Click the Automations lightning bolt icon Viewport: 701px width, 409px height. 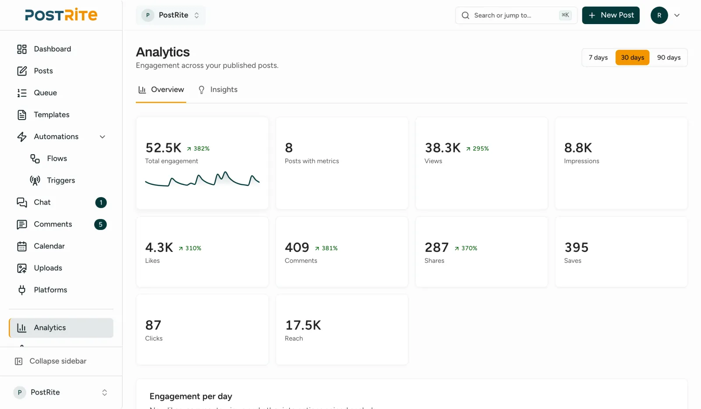22,137
